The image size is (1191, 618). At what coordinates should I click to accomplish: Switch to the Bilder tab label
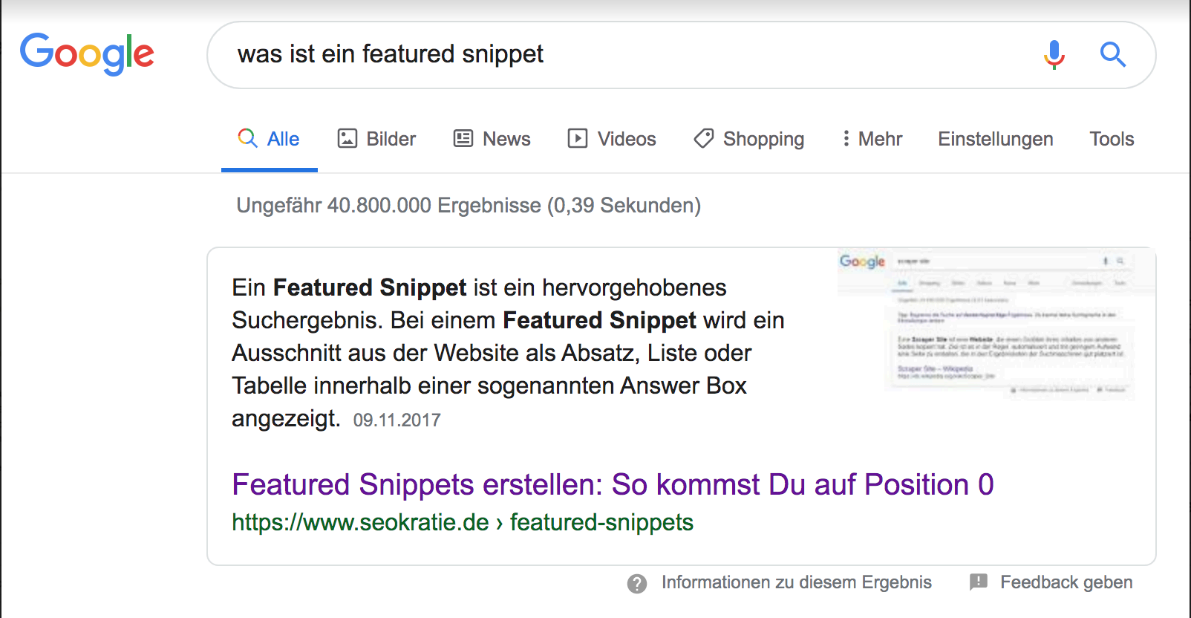[391, 139]
